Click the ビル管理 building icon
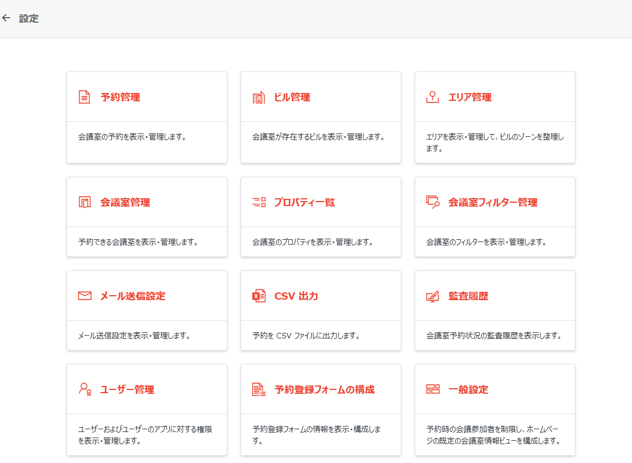 point(259,97)
